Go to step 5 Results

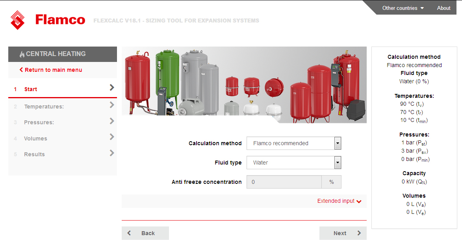click(x=63, y=154)
